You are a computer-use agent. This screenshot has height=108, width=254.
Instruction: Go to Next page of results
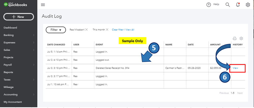tap(240, 93)
